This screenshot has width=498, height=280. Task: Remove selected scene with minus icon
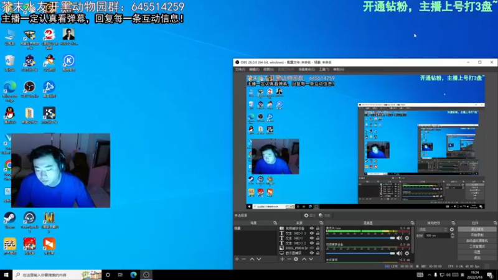click(x=243, y=259)
